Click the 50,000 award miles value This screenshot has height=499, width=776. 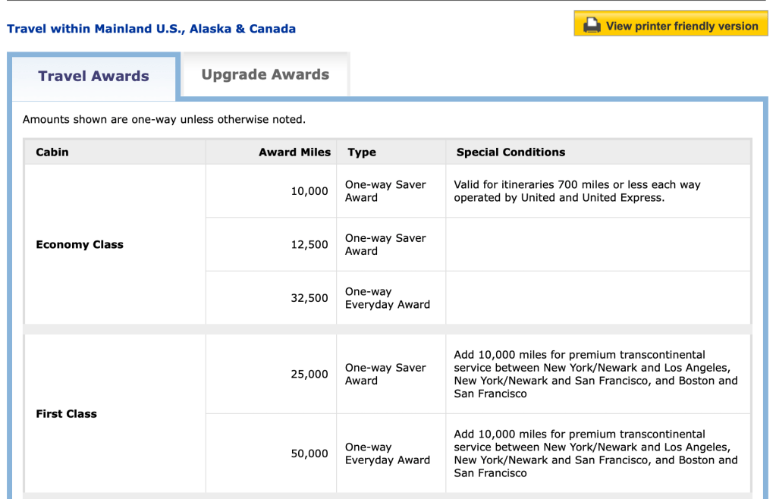(x=309, y=453)
